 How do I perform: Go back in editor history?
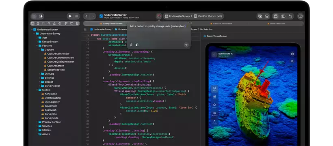[86, 16]
